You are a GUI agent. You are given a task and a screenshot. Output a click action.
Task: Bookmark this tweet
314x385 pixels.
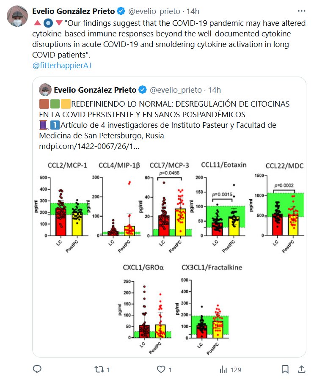[286, 369]
